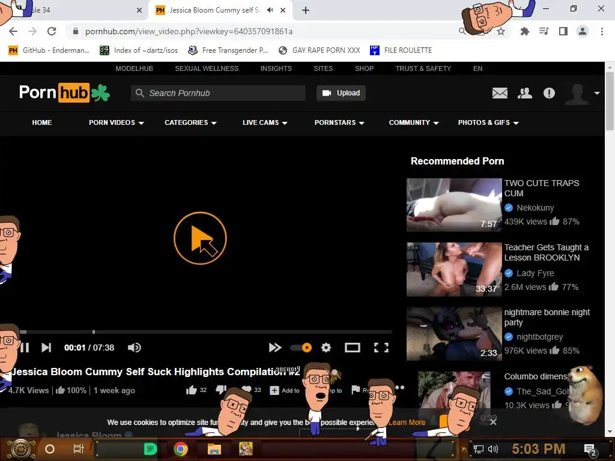
Task: Open the EN language selector
Action: click(x=477, y=68)
